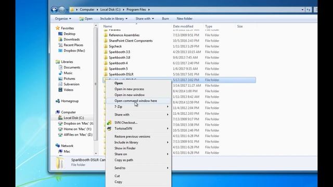Open the Pictures library
Viewport: 333px width, 187px height.
point(69,78)
